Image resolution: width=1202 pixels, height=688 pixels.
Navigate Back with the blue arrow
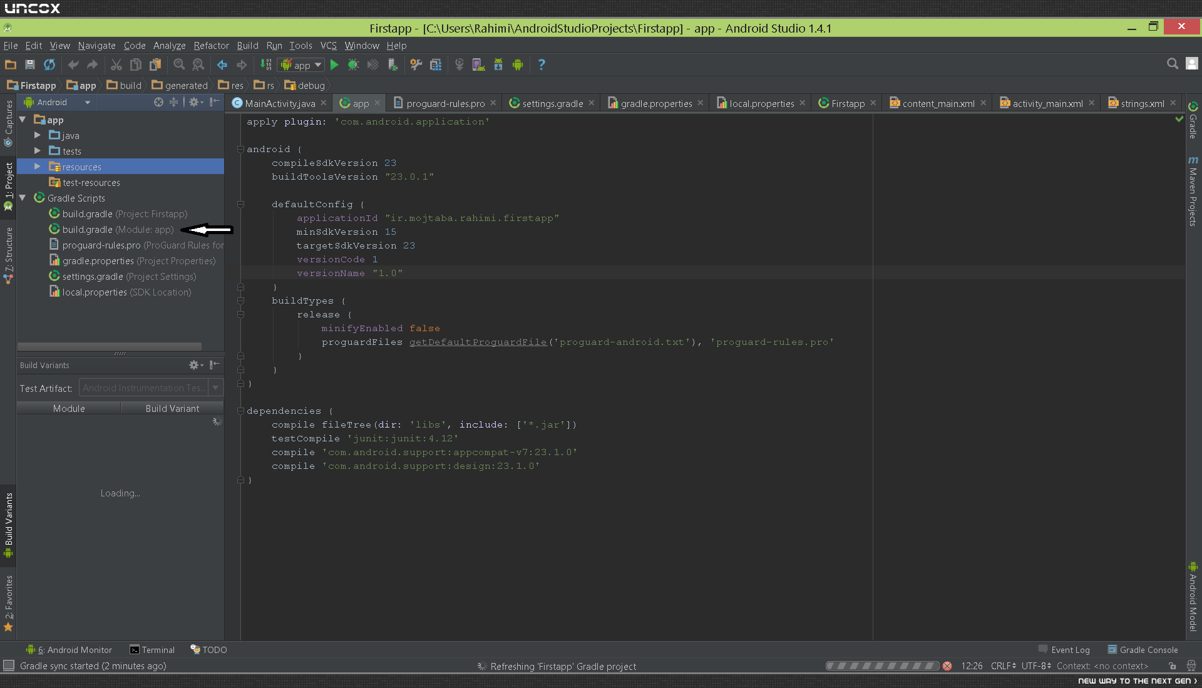[222, 64]
